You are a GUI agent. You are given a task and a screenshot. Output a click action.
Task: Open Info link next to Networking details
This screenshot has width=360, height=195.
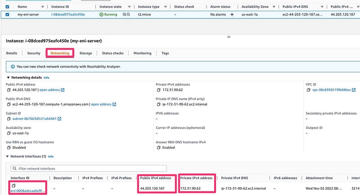(46, 78)
